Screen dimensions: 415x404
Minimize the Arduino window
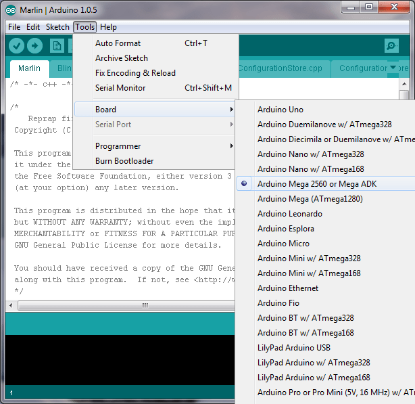tap(350, 7)
